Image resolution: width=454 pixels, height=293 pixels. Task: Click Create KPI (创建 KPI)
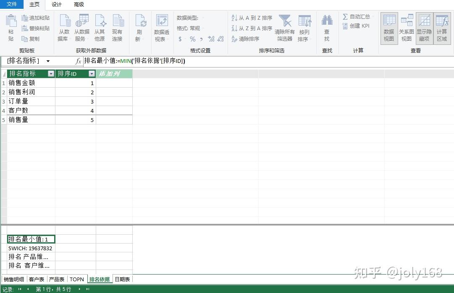[x=356, y=26]
